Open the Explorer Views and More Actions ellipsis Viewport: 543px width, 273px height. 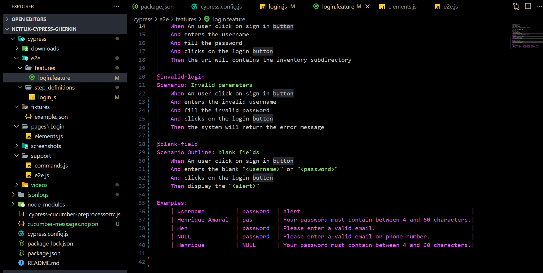pos(116,6)
